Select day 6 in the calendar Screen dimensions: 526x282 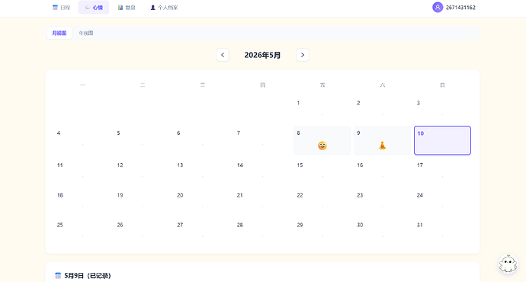point(202,140)
